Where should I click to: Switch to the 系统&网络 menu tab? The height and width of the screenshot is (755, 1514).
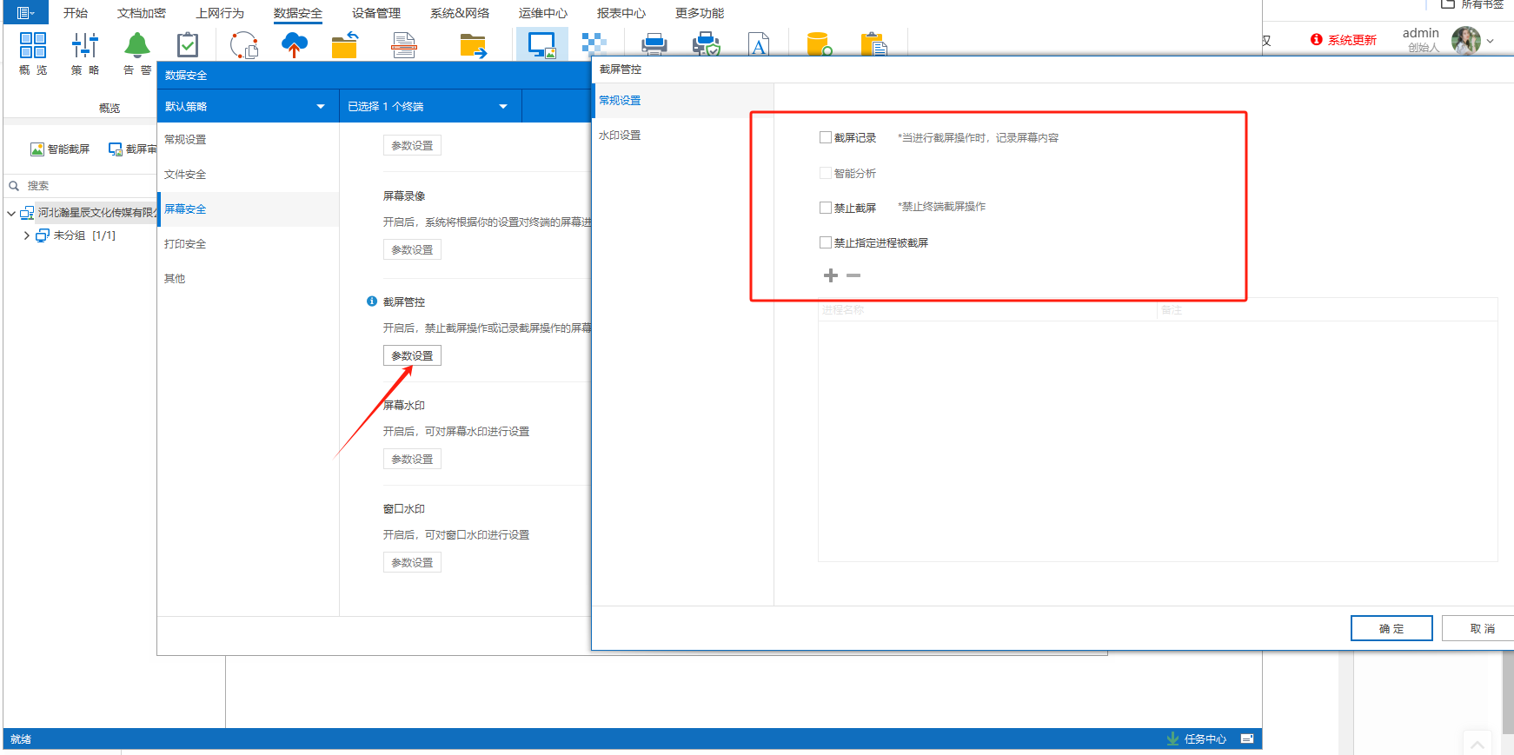(460, 13)
